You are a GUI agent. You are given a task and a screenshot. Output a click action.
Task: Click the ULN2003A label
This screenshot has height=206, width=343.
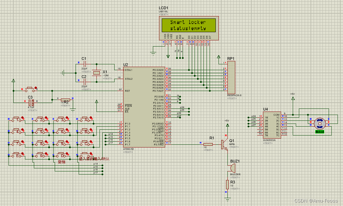click(269, 140)
